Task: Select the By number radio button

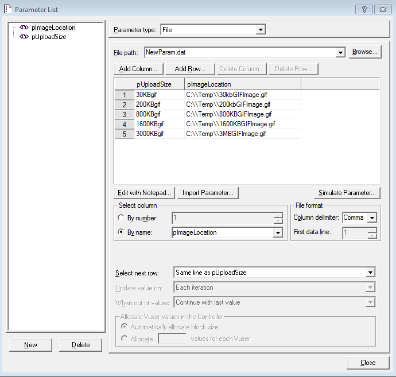Action: (121, 217)
